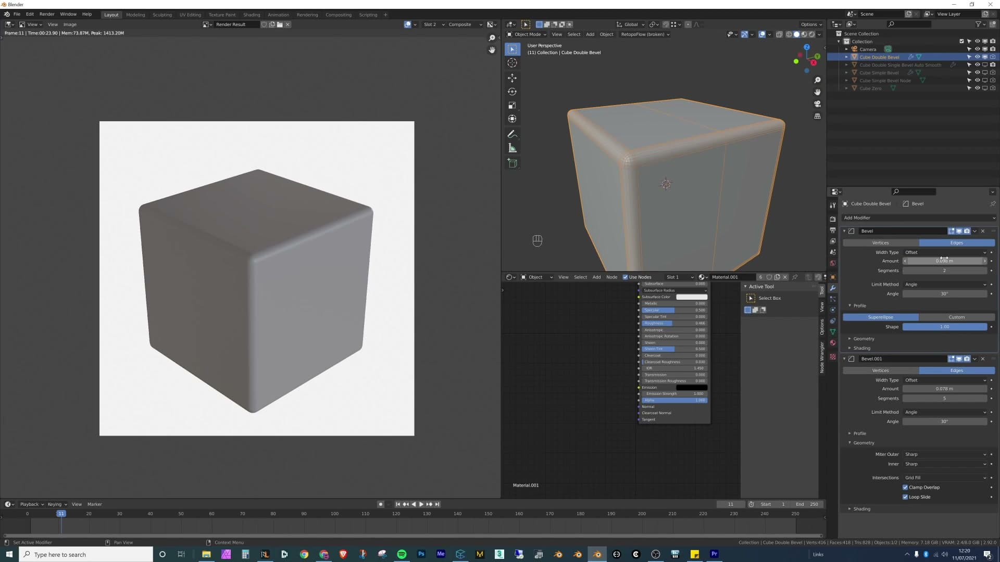Expand Camera item in outliner
1000x562 pixels.
click(846, 49)
